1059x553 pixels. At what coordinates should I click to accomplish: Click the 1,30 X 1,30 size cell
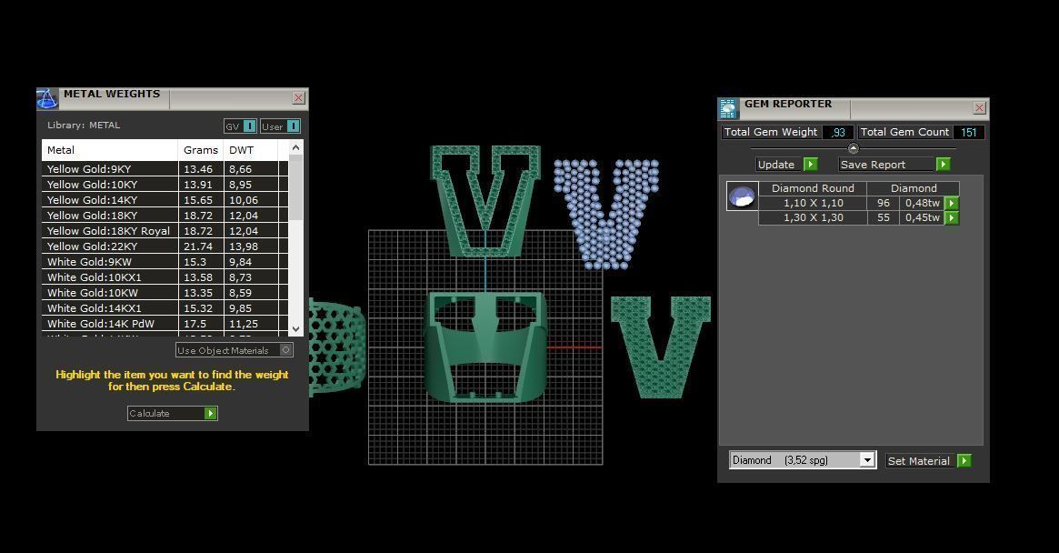(x=814, y=217)
